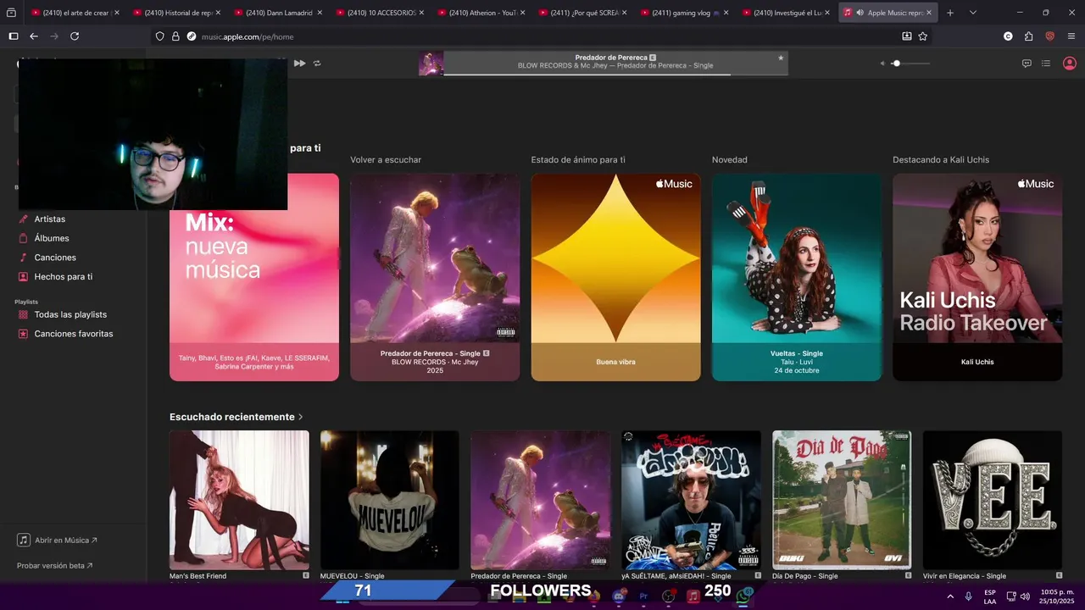Open the MUEVELOU - Single cover

click(x=390, y=500)
